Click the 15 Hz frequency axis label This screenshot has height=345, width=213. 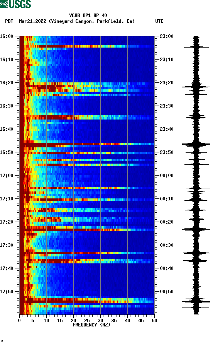60,321
